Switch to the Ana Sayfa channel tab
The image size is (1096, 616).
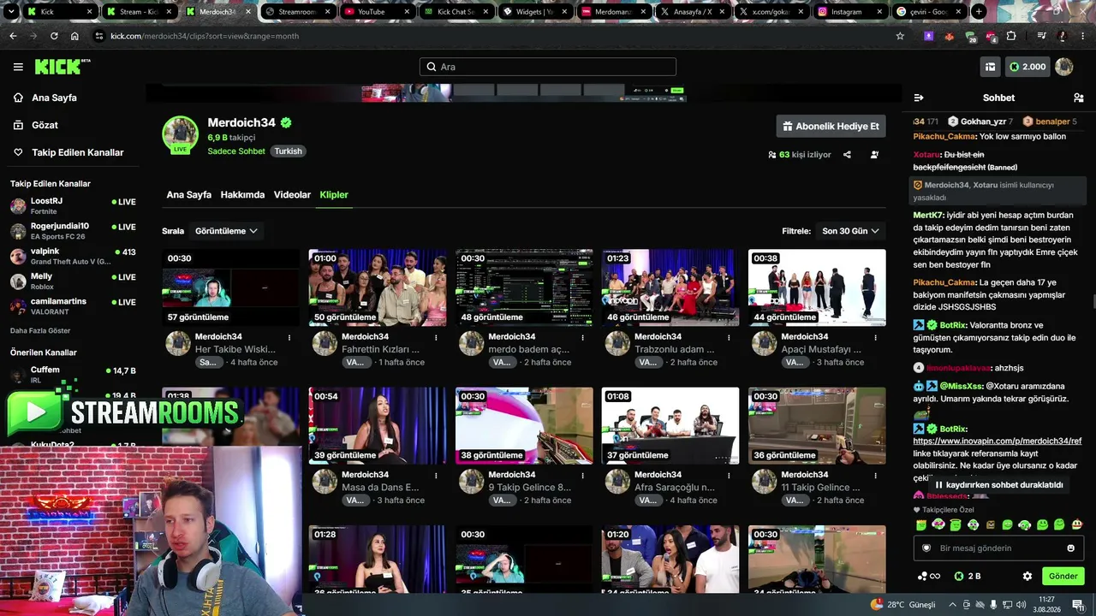pyautogui.click(x=188, y=195)
